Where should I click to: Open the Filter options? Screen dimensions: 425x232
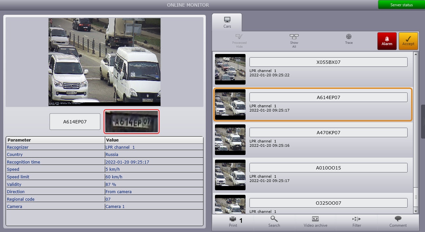click(357, 221)
